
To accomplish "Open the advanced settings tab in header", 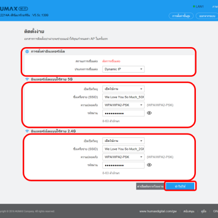I will (x=181, y=16).
